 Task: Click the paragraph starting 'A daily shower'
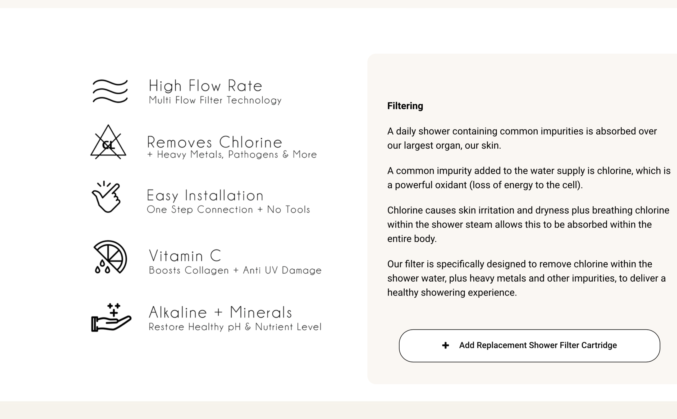click(522, 138)
